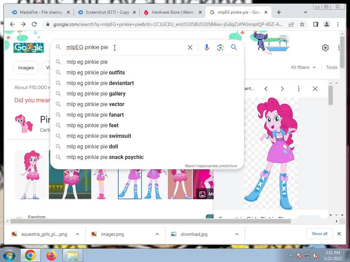Click the Google doodle logo
The height and width of the screenshot is (262, 350).
pos(29,47)
